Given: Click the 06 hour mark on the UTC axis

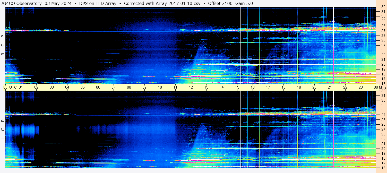Looking at the screenshot, I should point(98,87).
